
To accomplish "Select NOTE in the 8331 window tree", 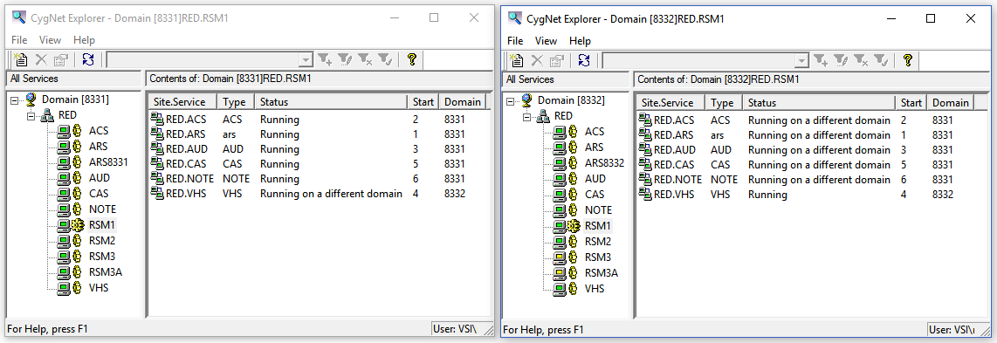I will [x=102, y=209].
